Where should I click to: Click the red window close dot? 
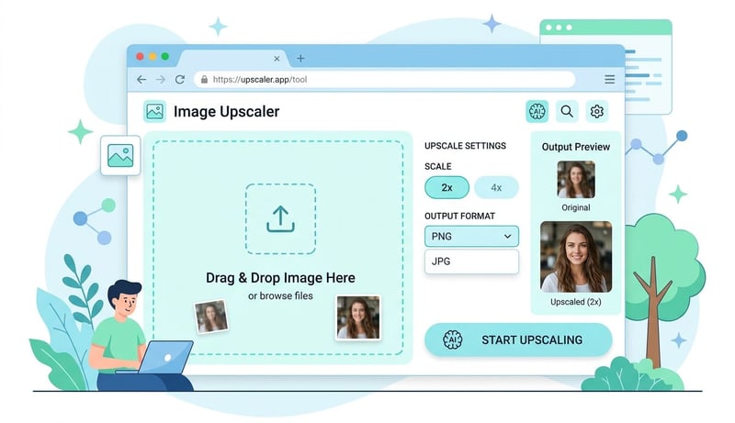tap(140, 56)
